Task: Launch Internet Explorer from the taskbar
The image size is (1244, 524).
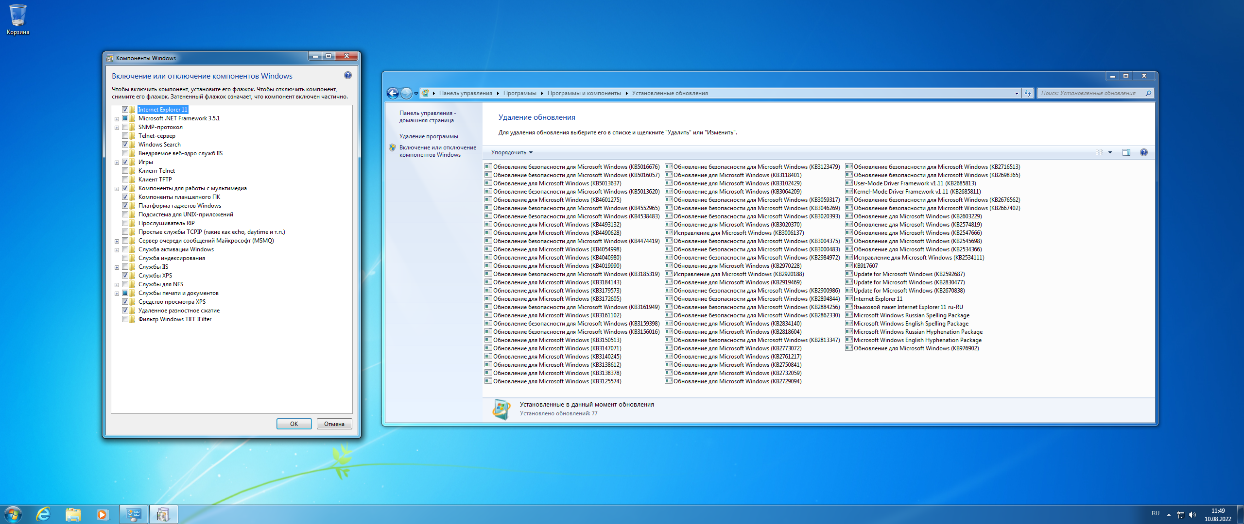Action: pos(43,514)
